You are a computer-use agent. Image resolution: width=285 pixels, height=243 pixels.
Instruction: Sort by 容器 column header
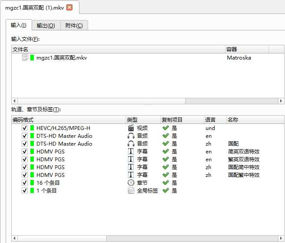point(247,49)
